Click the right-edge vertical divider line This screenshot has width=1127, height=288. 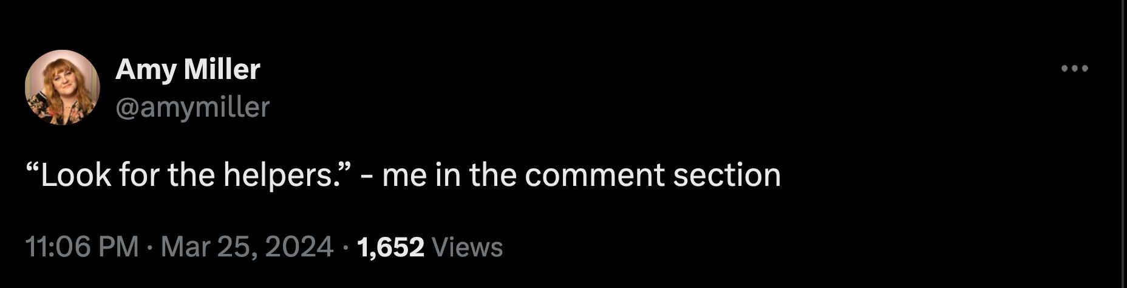pos(1123,144)
